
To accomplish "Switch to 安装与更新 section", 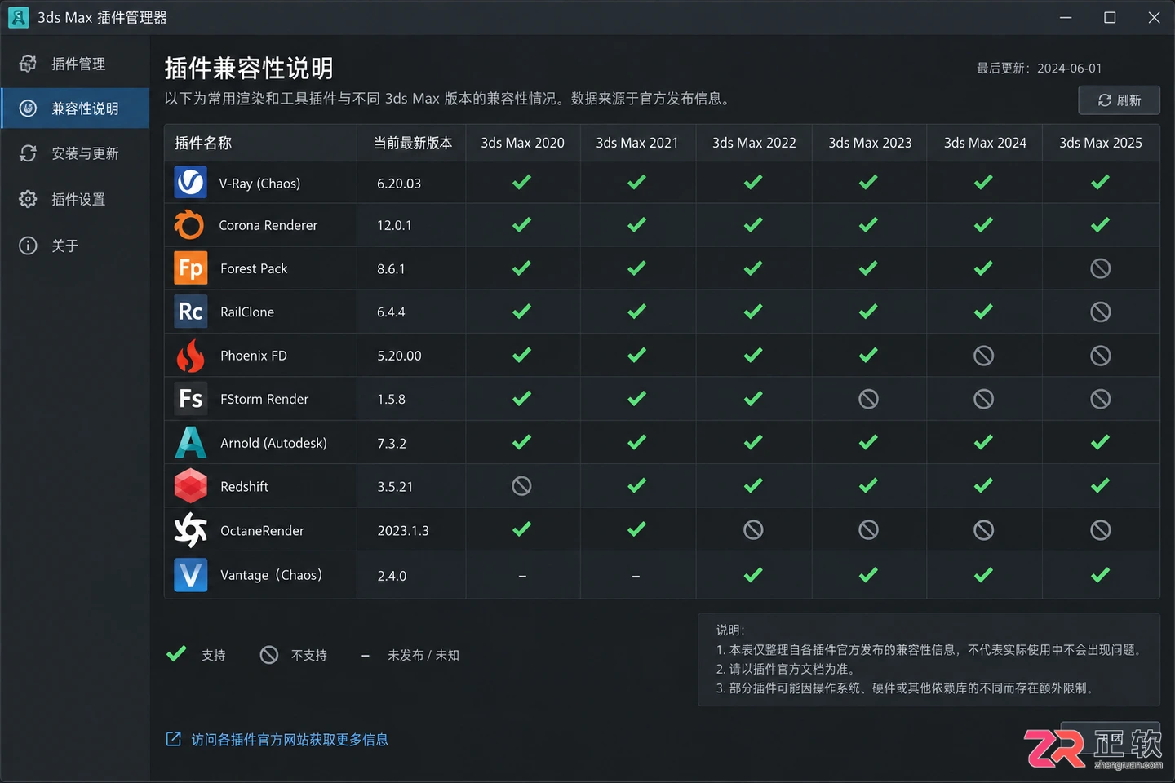I will coord(75,153).
